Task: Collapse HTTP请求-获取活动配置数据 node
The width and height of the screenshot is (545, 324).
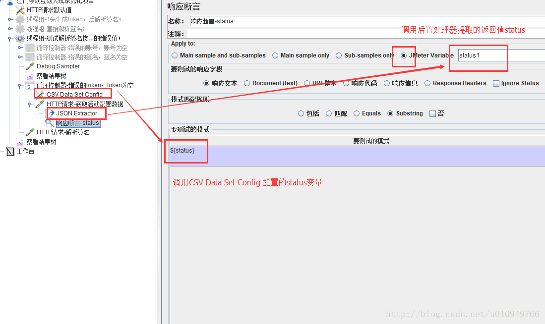Action: pos(30,104)
